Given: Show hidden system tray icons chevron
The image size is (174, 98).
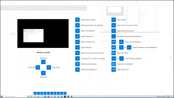Looking at the screenshot, I should [157, 97].
